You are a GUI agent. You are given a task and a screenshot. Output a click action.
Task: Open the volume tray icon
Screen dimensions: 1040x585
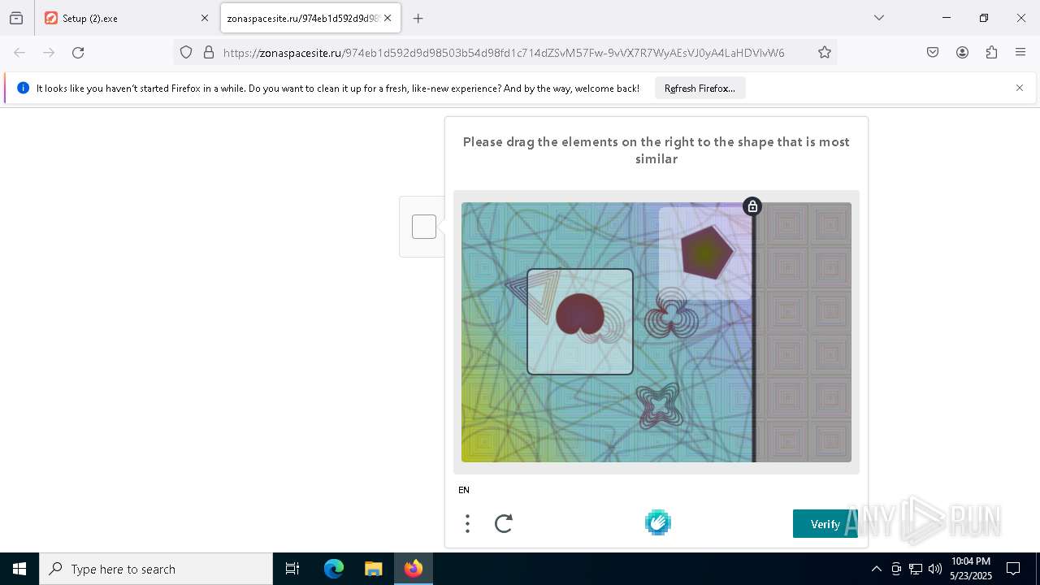pos(935,569)
